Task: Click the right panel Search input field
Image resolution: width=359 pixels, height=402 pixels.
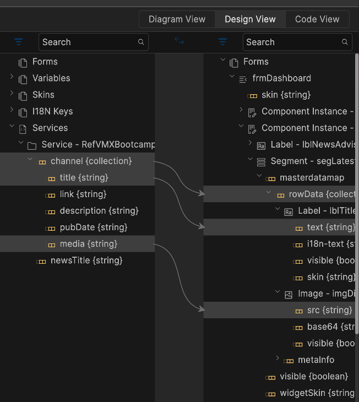Action: pyautogui.click(x=291, y=42)
